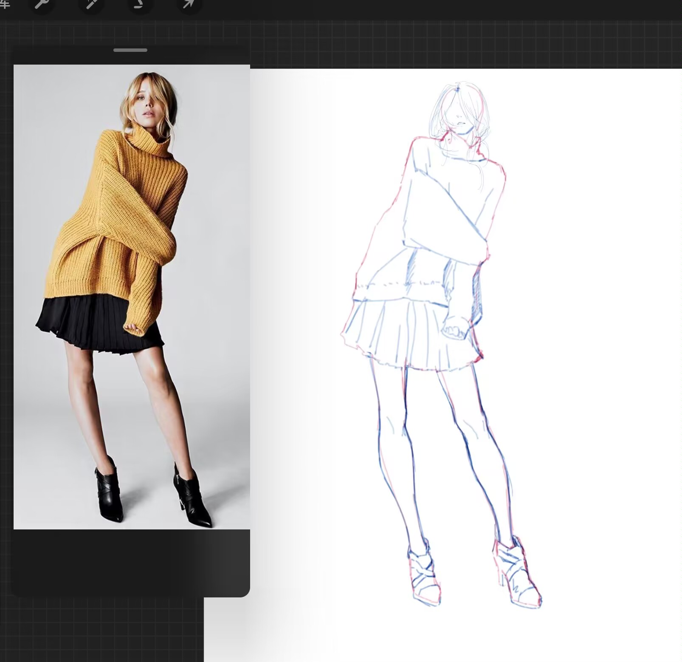The height and width of the screenshot is (662, 682).
Task: Open the Actions wrench menu
Action: coord(41,4)
